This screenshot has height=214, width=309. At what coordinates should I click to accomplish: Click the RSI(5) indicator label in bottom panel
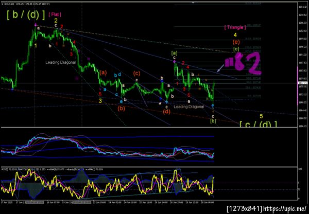coord(10,169)
